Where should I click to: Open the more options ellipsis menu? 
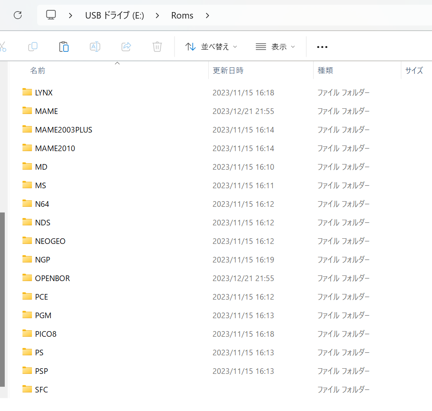322,47
